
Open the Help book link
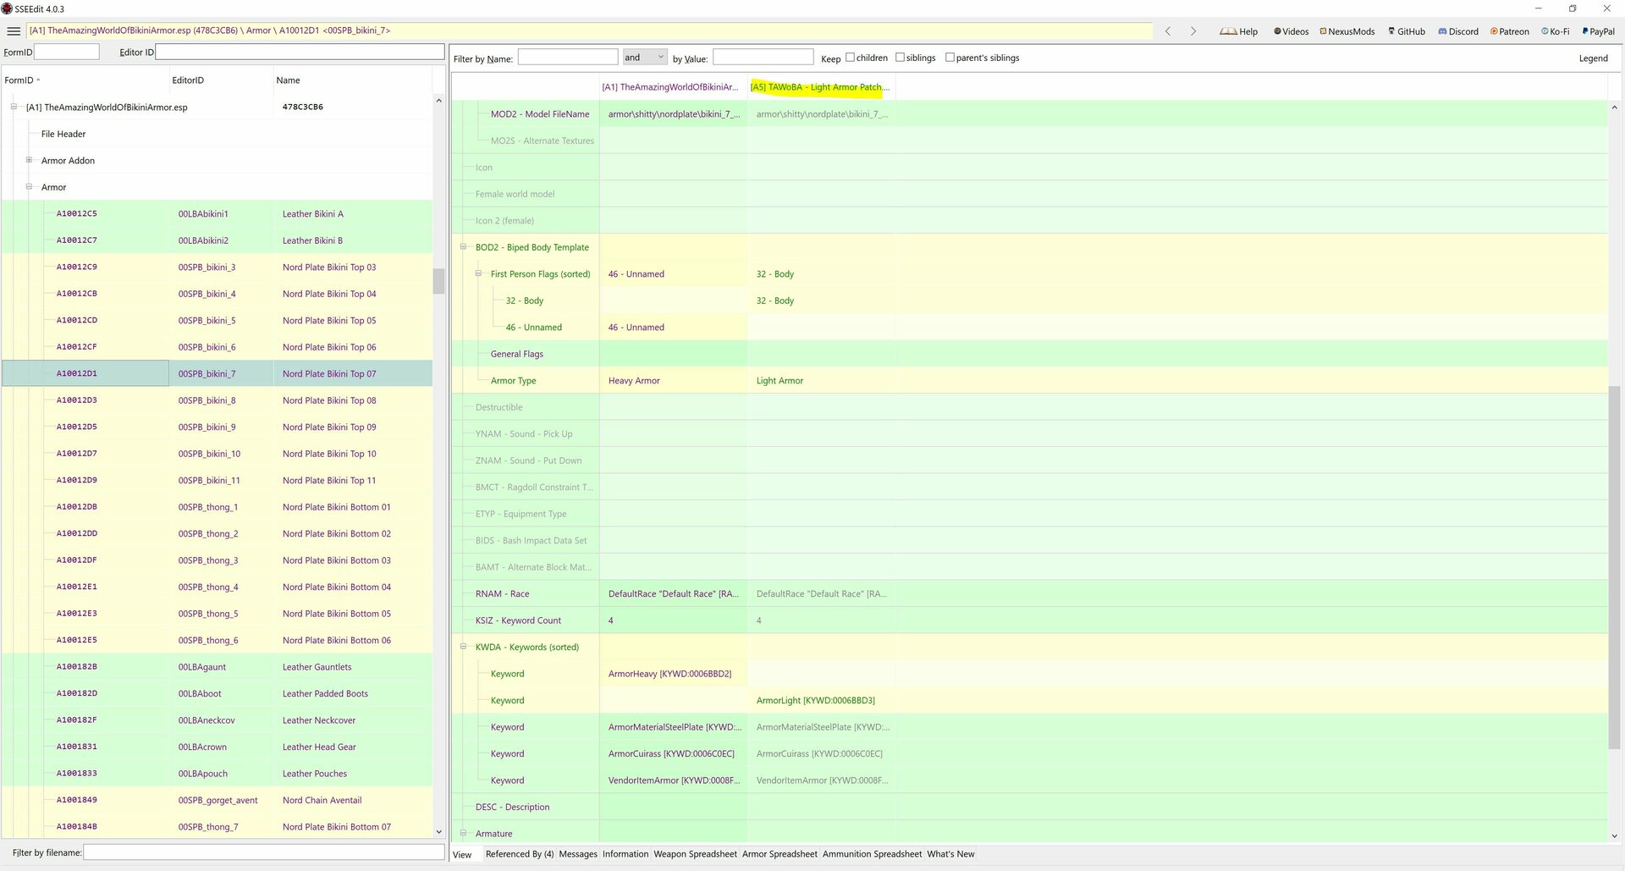(1238, 31)
